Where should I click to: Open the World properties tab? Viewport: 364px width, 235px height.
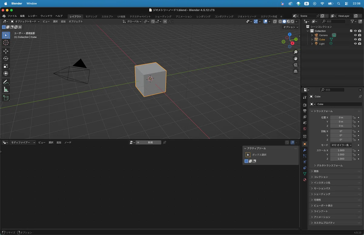[x=305, y=129]
